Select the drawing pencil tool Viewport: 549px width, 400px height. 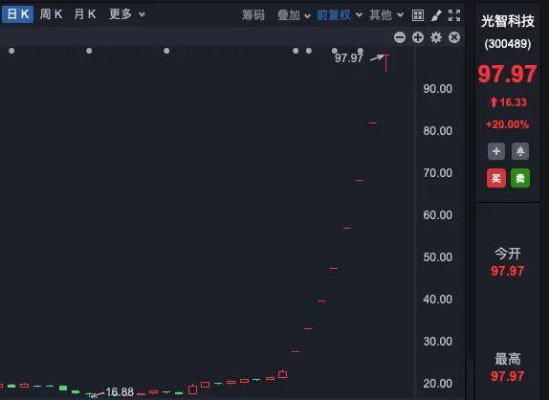[x=436, y=15]
